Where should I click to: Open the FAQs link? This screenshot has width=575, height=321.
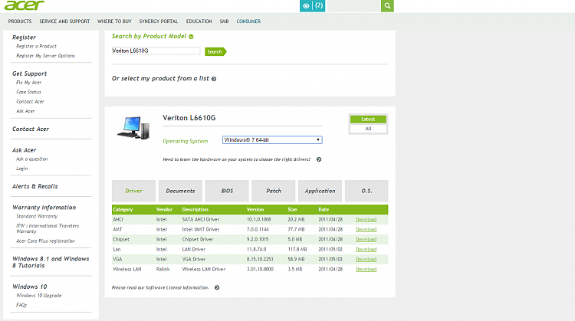[21, 305]
